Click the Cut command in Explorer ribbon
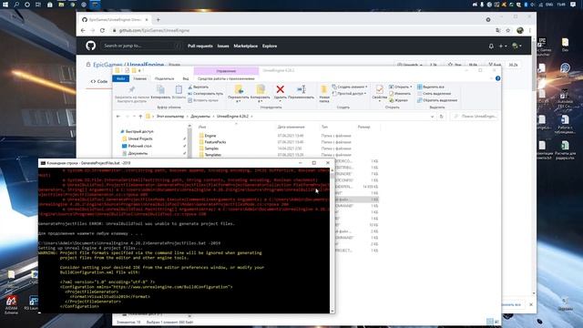This screenshot has width=583, height=328. (198, 87)
